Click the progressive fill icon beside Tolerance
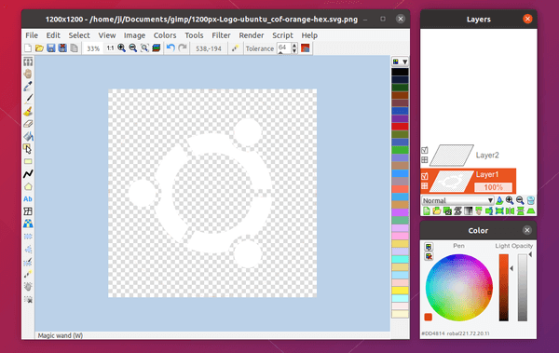Screen dimensions: 559x353 (x=306, y=48)
